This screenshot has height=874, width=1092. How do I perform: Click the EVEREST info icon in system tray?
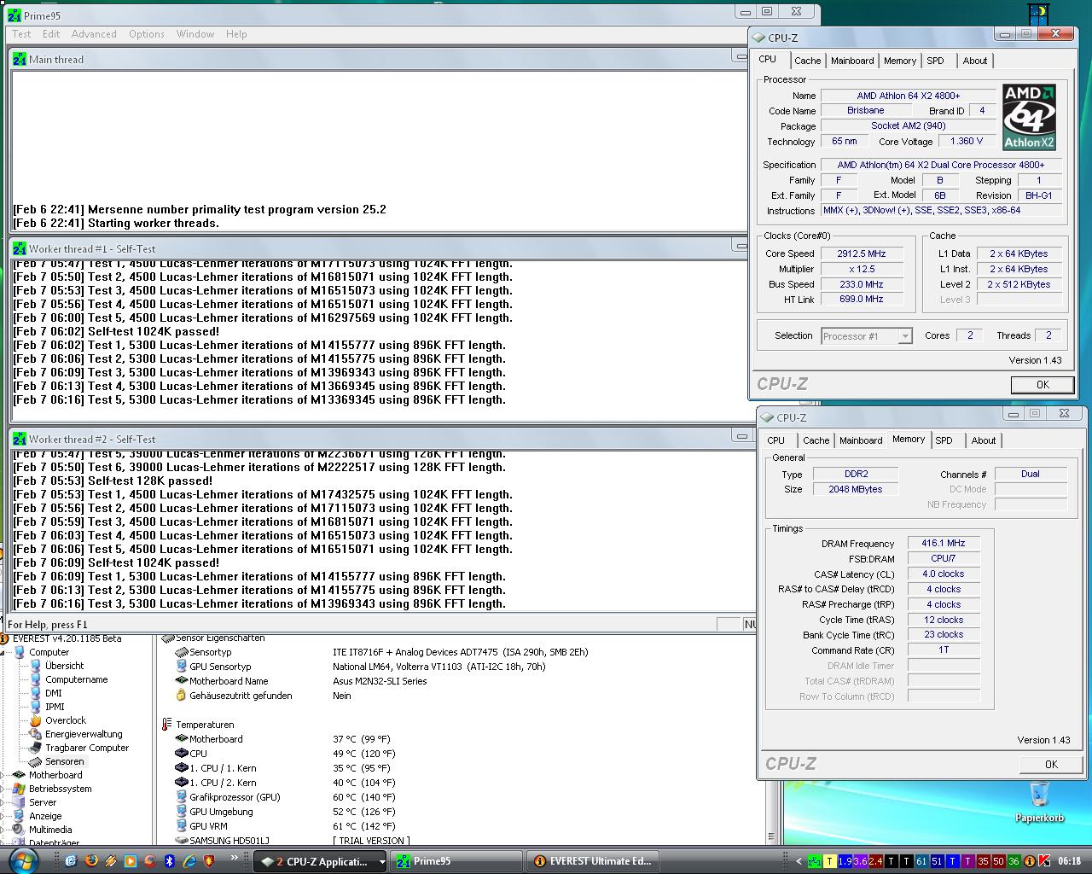tap(1029, 861)
